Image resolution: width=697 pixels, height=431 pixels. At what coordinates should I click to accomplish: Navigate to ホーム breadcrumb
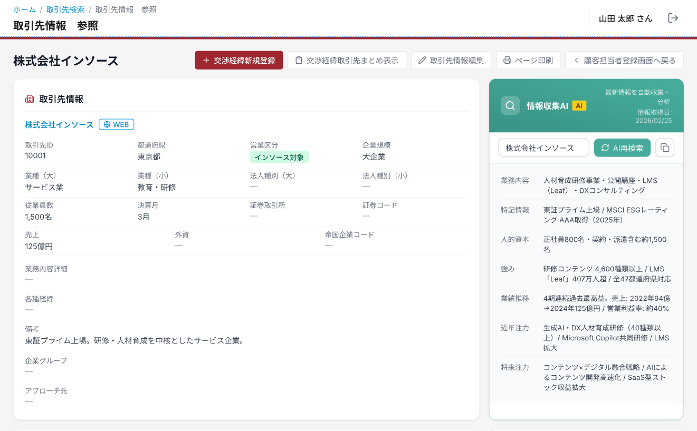[x=24, y=9]
